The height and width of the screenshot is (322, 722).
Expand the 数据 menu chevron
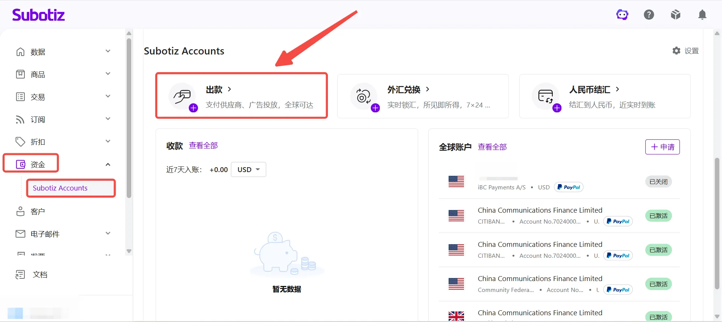pyautogui.click(x=108, y=51)
